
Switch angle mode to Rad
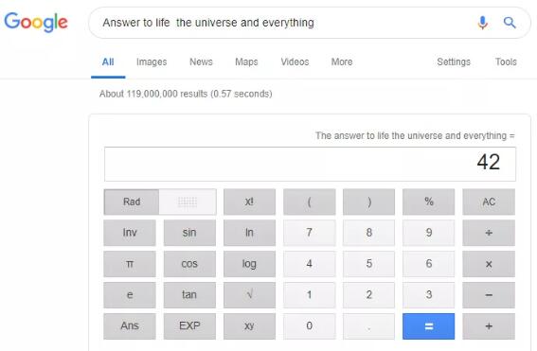pyautogui.click(x=132, y=202)
